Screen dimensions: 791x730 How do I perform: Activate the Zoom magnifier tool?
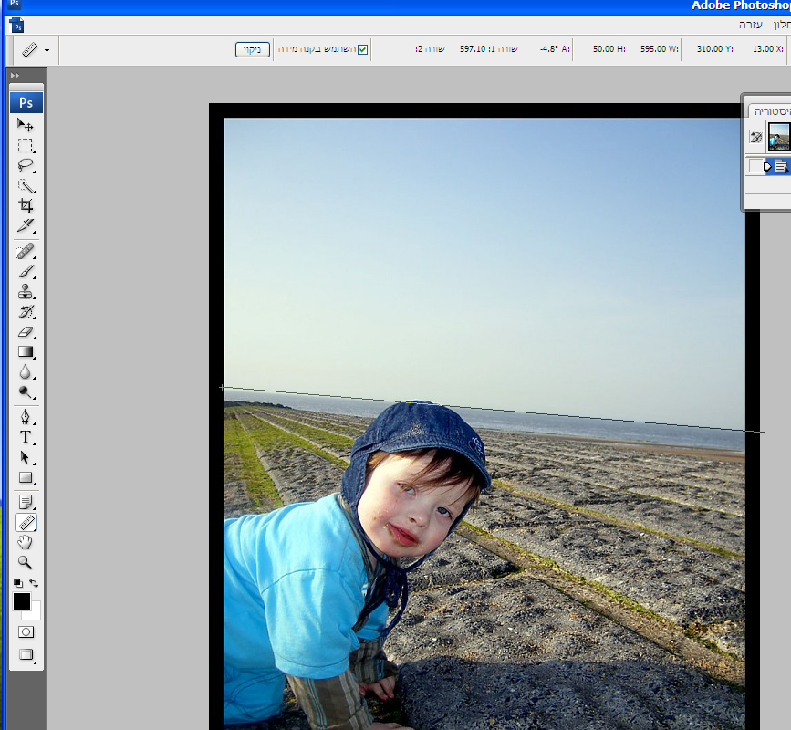26,563
